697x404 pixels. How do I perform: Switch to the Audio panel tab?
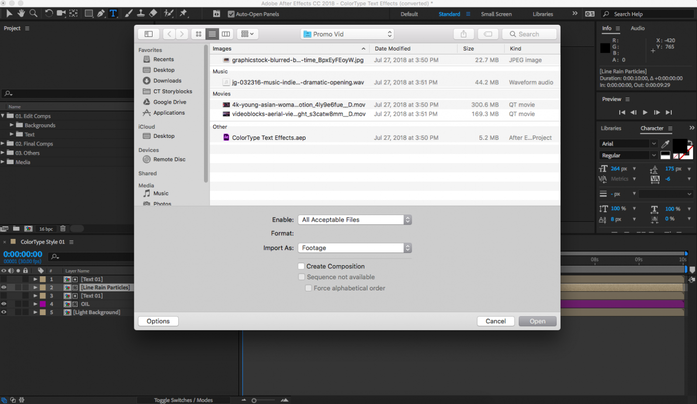(x=637, y=28)
